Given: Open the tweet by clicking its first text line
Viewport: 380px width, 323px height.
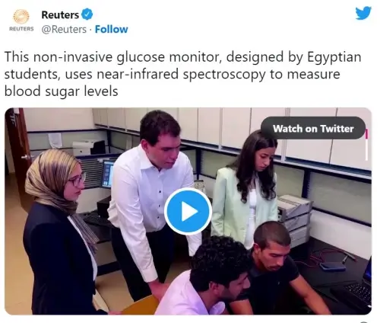Looking at the screenshot, I should tap(183, 56).
